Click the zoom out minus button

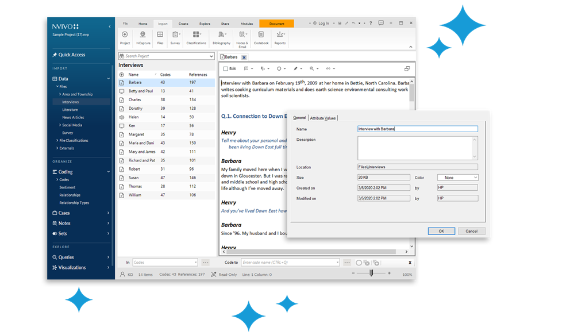[x=353, y=273]
